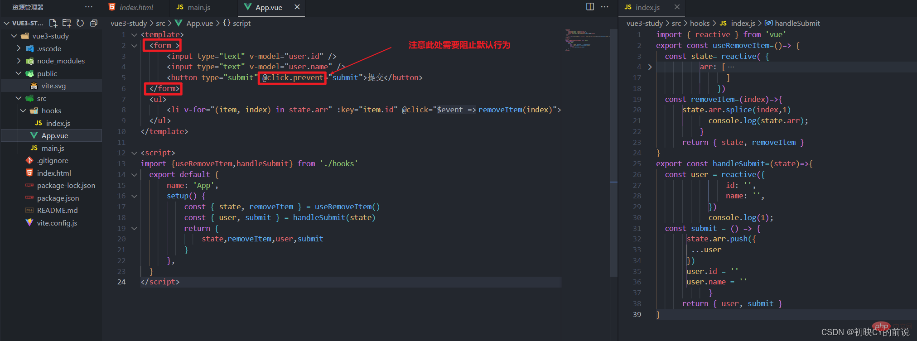Open README.md in explorer
The height and width of the screenshot is (341, 917).
[x=51, y=210]
